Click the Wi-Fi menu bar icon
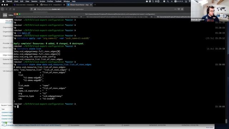Image resolution: width=229 pixels, height=129 pixels. 190,1
